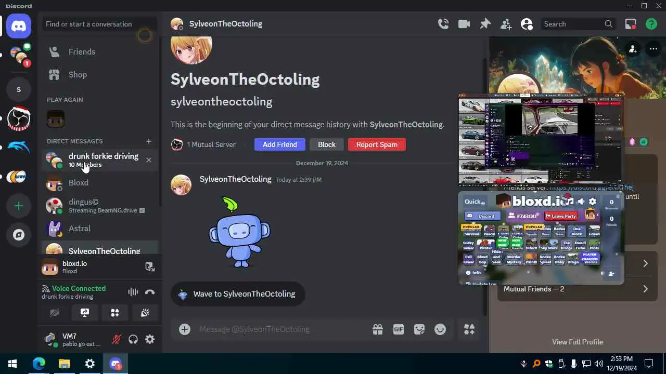
Task: Open VM7 user status panel
Action: (73, 340)
